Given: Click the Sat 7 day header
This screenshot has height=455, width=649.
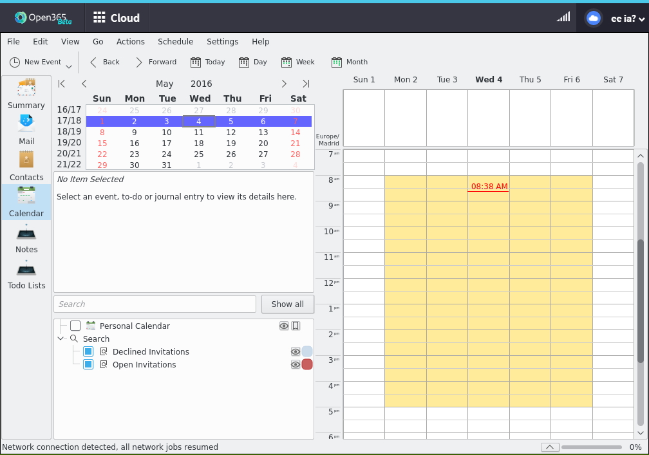Looking at the screenshot, I should [613, 79].
